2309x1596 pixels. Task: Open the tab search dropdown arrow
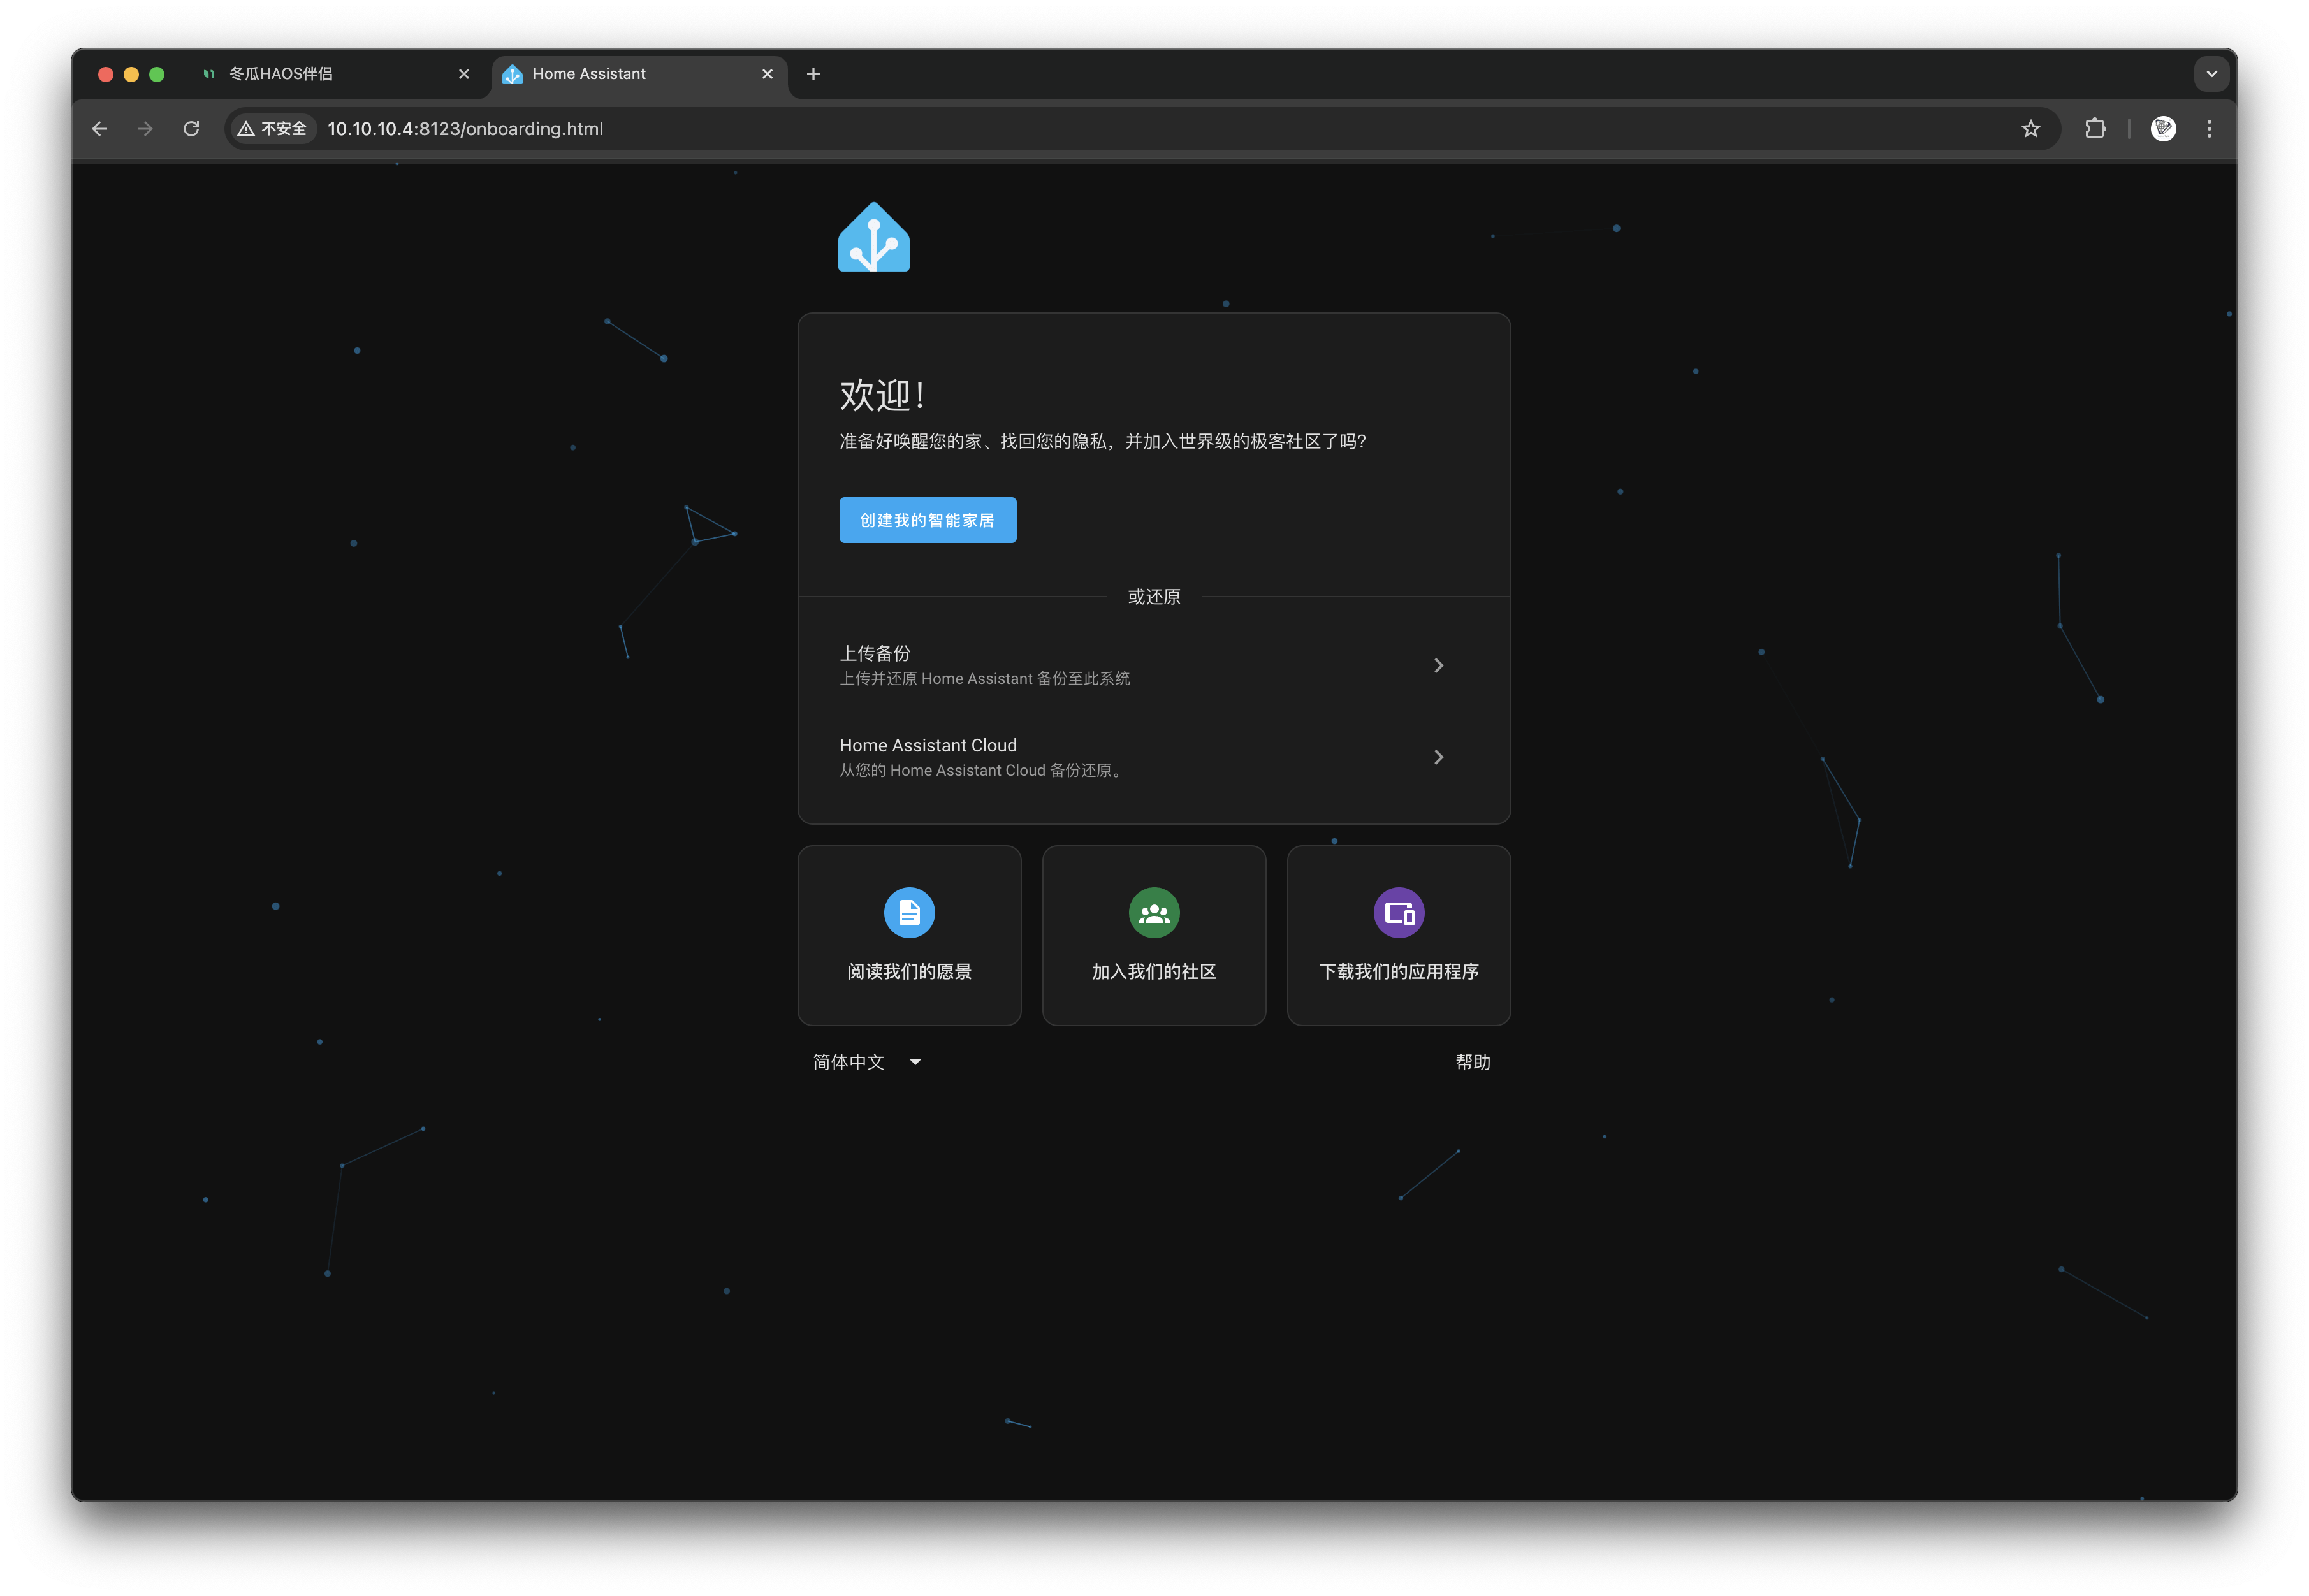2211,74
